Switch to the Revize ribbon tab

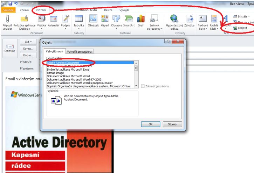[108, 10]
